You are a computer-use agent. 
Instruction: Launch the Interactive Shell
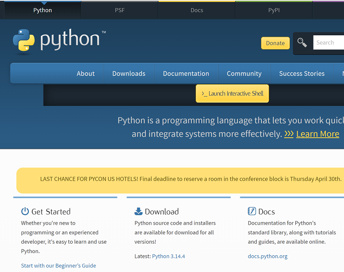232,93
